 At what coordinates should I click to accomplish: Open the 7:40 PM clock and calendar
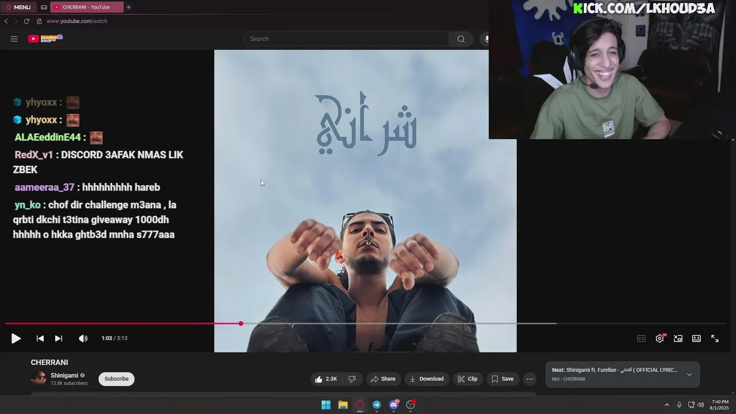coord(720,405)
